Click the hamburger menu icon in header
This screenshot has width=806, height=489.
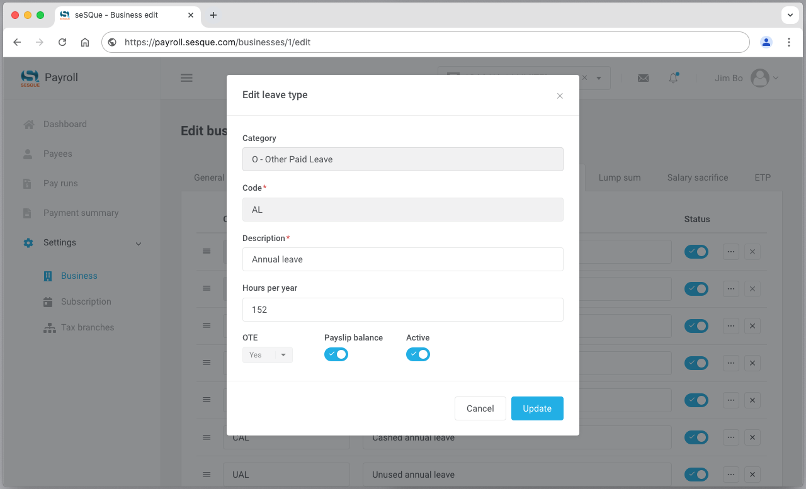[186, 78]
